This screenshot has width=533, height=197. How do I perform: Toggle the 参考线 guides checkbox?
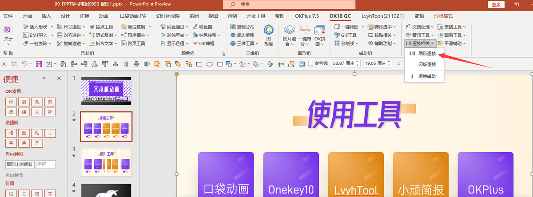310,64
